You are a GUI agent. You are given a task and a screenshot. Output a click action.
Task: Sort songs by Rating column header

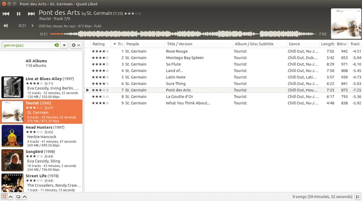click(x=99, y=44)
